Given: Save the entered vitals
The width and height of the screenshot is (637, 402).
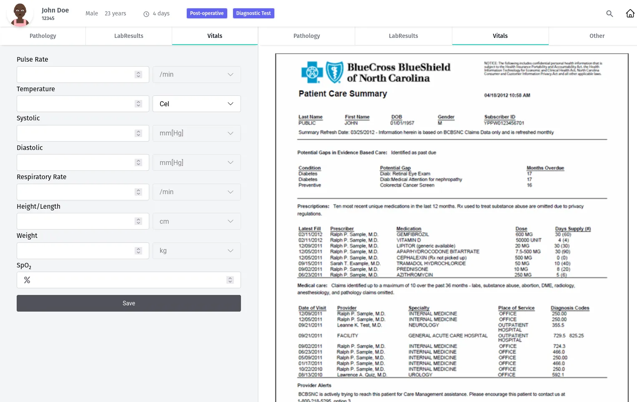Looking at the screenshot, I should [x=128, y=303].
